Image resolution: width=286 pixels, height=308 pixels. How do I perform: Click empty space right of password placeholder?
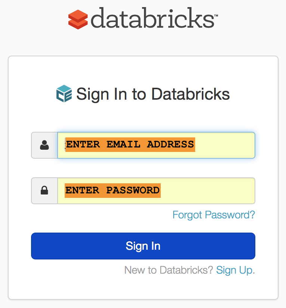[x=207, y=191]
